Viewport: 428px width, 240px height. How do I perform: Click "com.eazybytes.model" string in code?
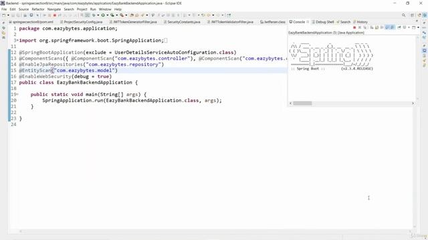[x=84, y=71]
